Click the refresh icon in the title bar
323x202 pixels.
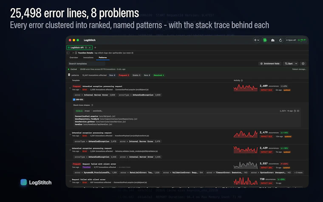point(280,40)
